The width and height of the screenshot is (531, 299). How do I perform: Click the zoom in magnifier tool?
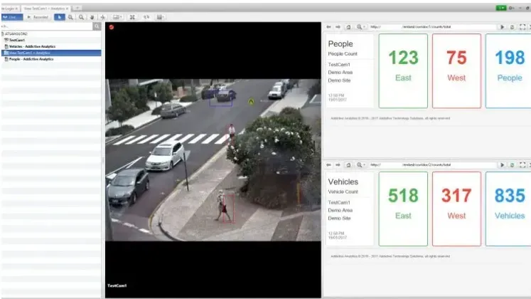[x=70, y=16]
